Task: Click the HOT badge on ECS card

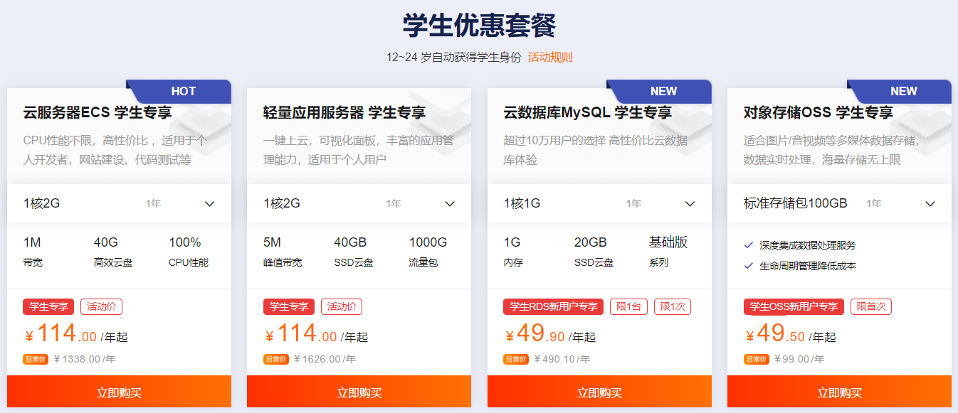Action: pyautogui.click(x=184, y=91)
